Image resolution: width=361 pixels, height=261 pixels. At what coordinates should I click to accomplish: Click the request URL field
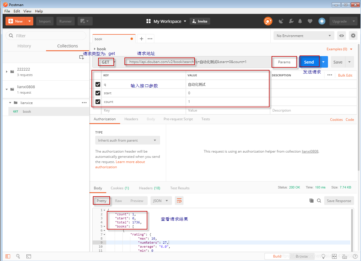198,62
